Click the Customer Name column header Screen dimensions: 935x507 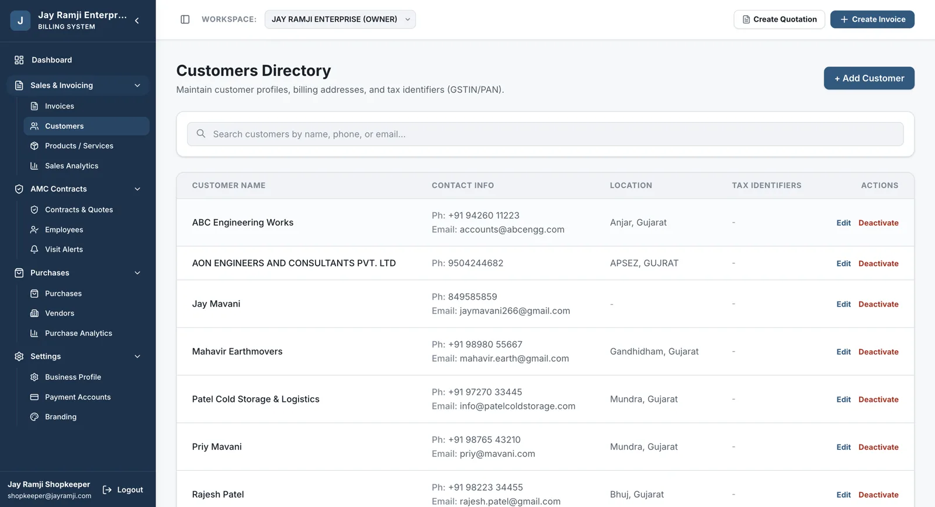pos(228,186)
